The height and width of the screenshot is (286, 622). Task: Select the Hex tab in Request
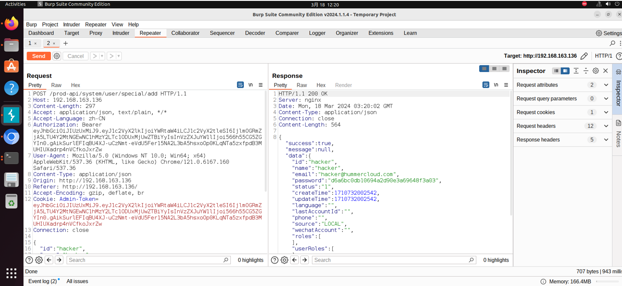point(75,85)
